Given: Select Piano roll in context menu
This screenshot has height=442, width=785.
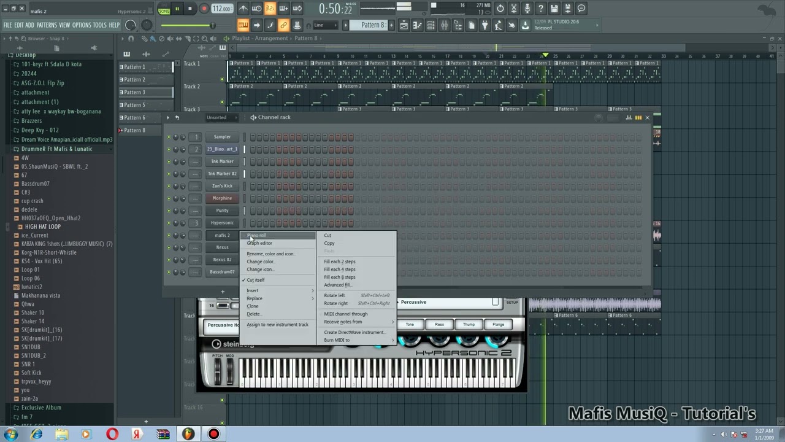Looking at the screenshot, I should [278, 235].
